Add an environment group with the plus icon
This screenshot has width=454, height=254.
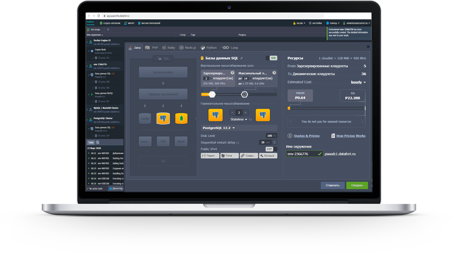[x=108, y=30]
